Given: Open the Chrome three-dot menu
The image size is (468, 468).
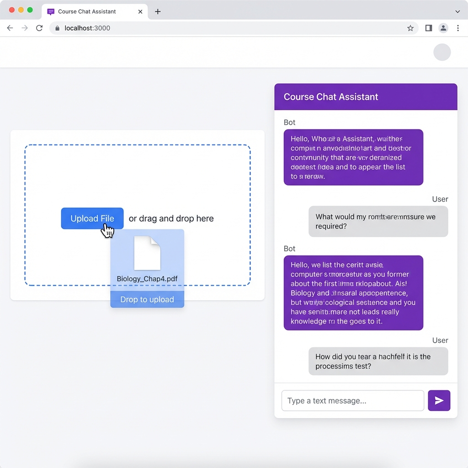Looking at the screenshot, I should (x=458, y=28).
